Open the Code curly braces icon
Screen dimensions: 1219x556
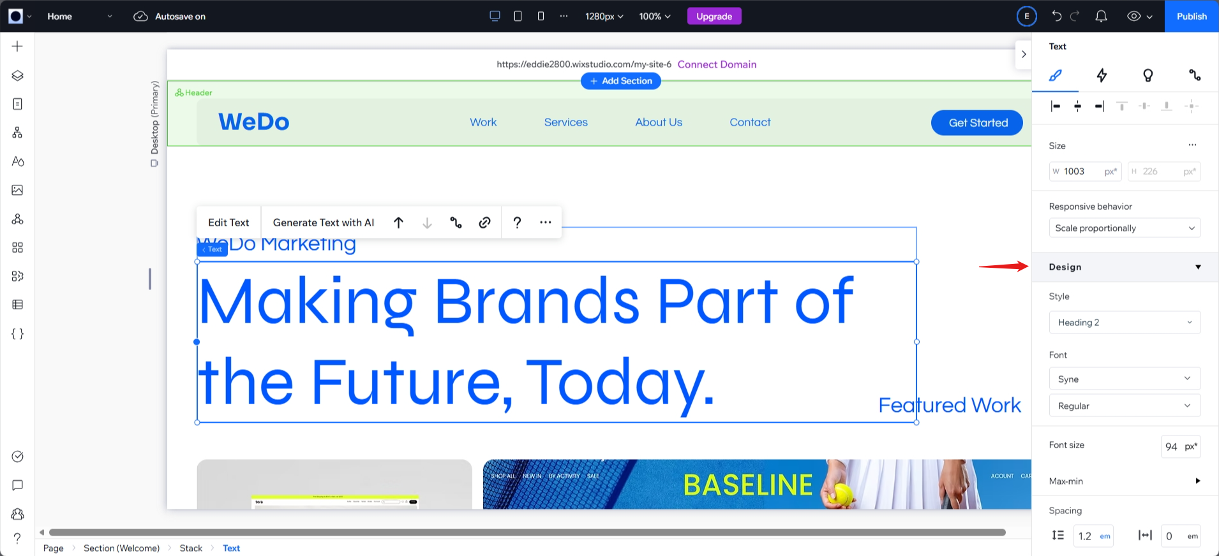17,333
